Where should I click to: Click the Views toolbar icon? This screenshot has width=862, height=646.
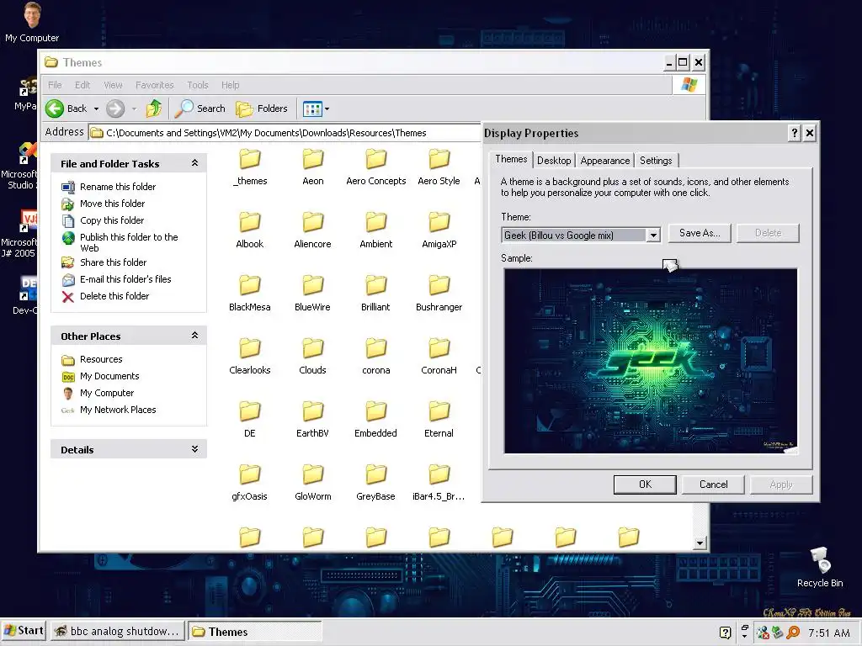(312, 109)
